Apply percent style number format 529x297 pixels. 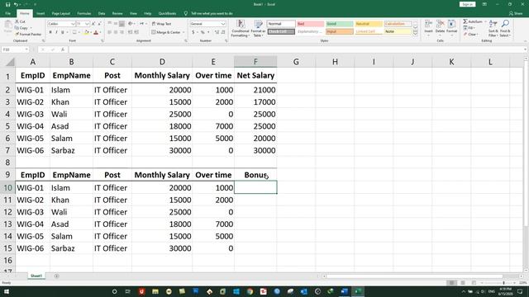point(203,32)
